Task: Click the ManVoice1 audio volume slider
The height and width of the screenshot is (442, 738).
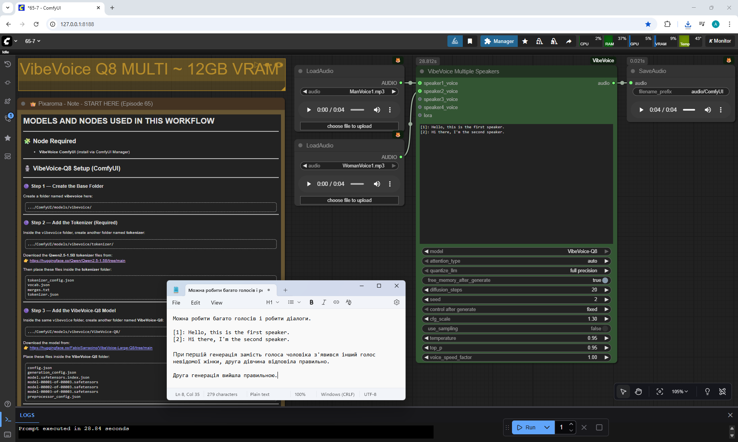Action: coord(357,110)
